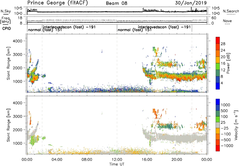Click the "Freq. [MHz]" label
The image size is (239, 166).
(5, 20)
